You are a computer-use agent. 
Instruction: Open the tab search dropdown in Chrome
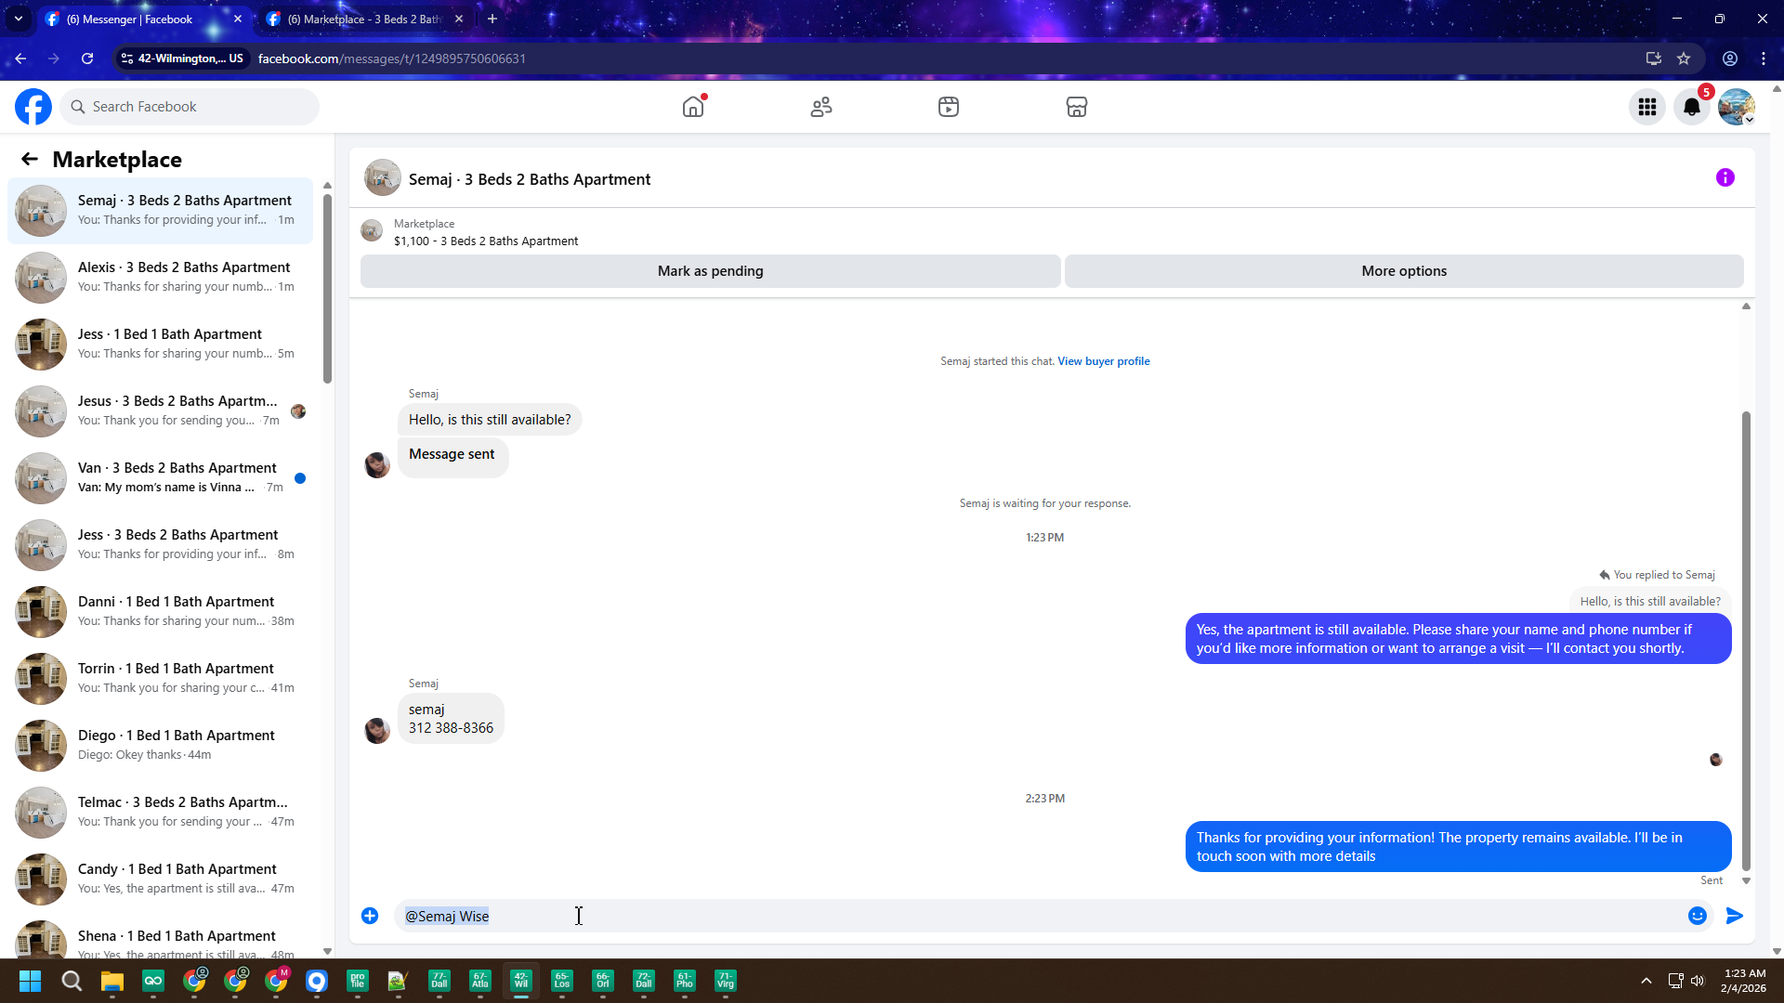pos(18,19)
